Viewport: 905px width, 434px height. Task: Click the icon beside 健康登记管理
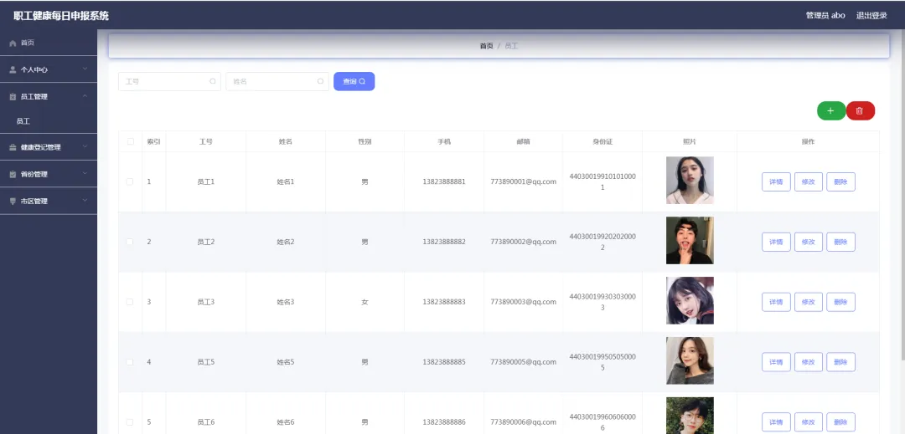[x=13, y=147]
